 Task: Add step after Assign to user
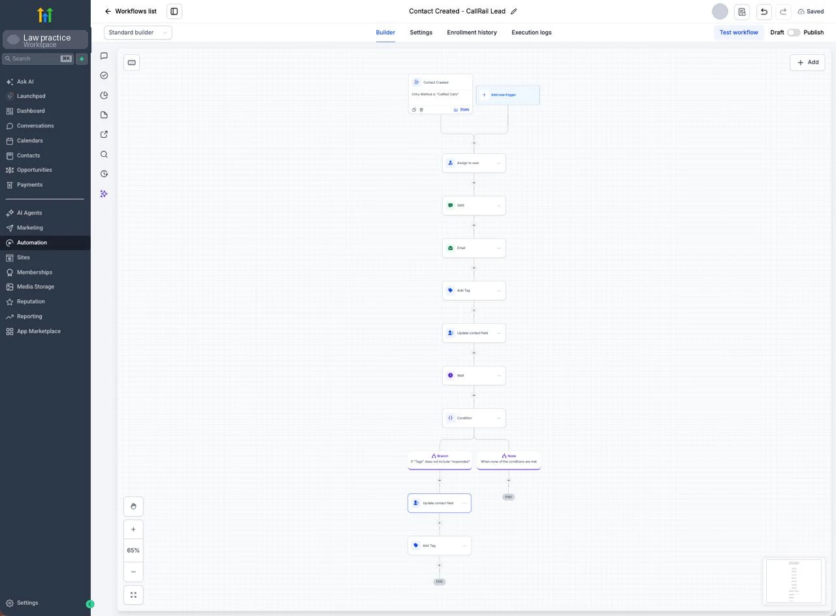[x=474, y=183]
